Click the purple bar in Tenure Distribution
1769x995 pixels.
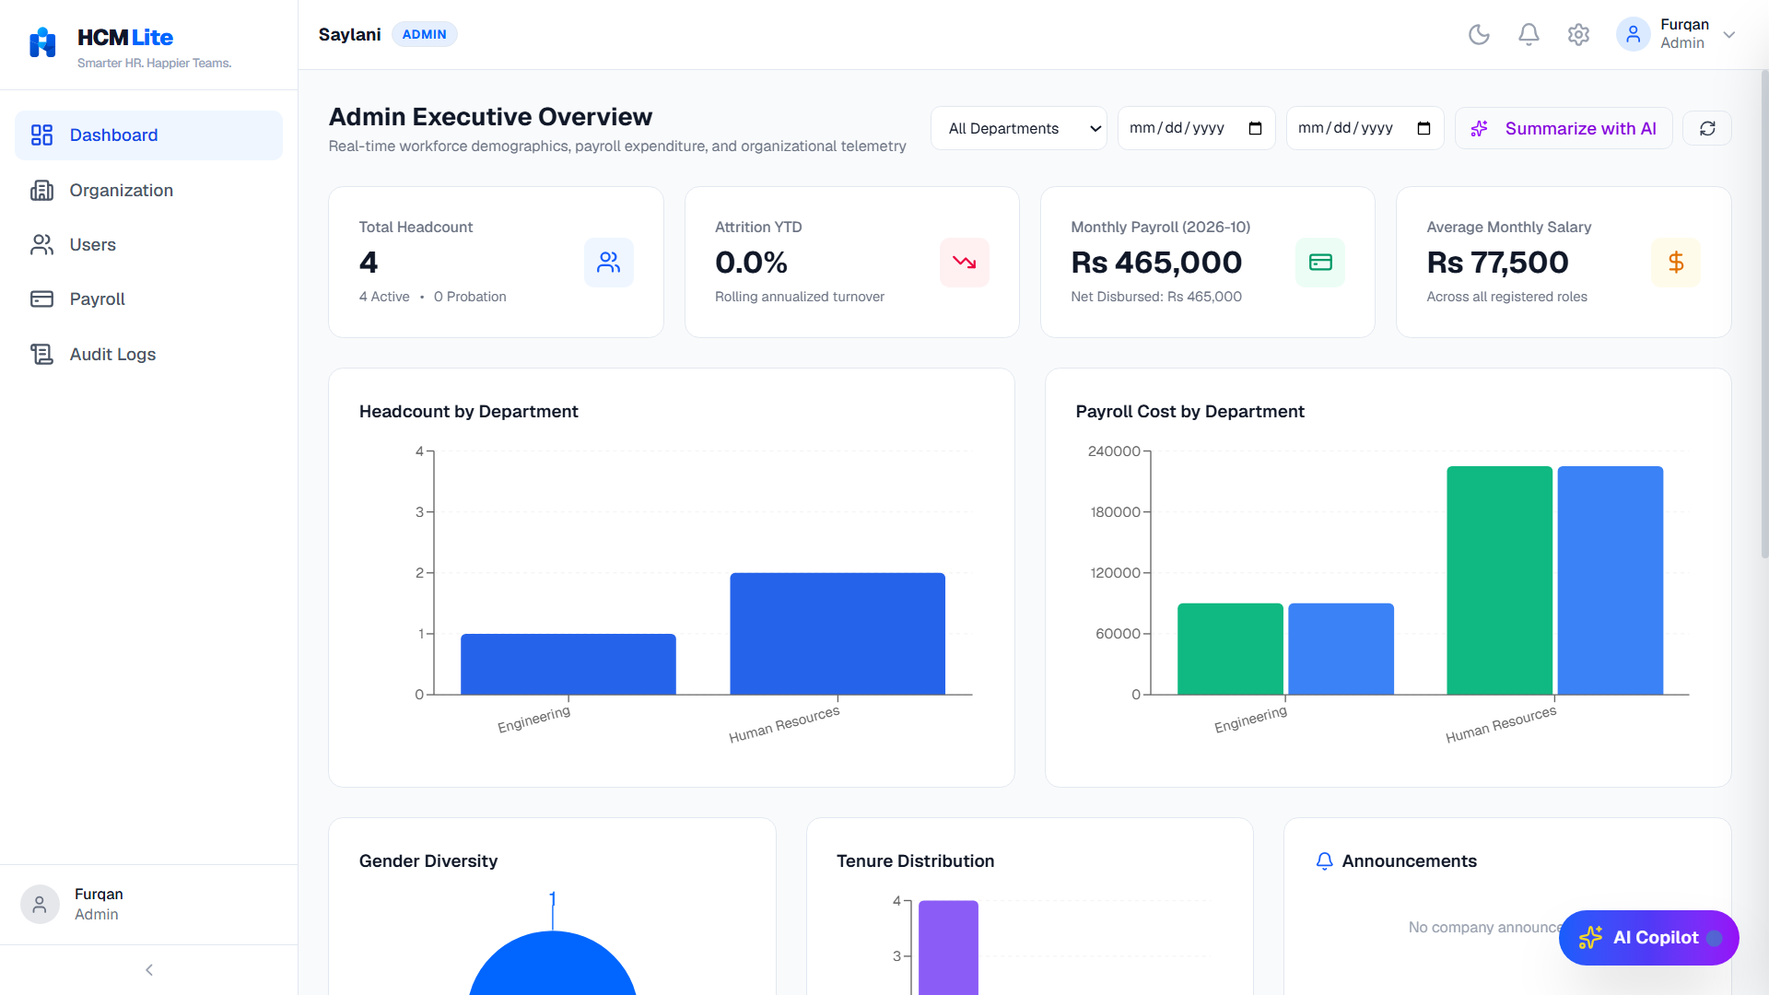click(x=948, y=947)
